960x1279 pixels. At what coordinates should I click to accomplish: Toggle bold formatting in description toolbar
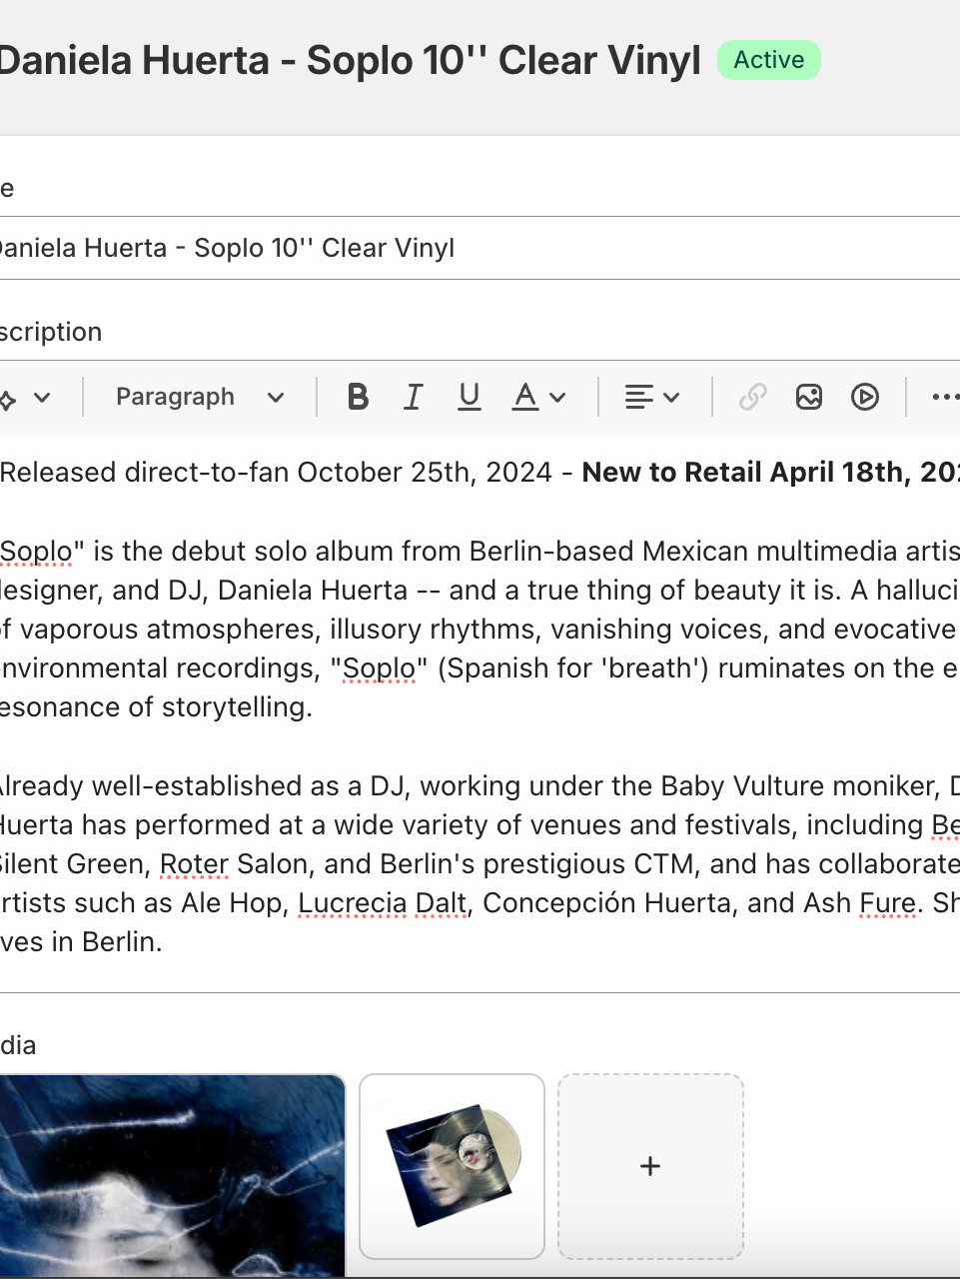click(358, 397)
